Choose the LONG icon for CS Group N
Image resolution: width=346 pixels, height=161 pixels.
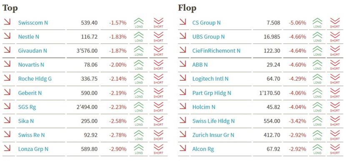point(317,23)
